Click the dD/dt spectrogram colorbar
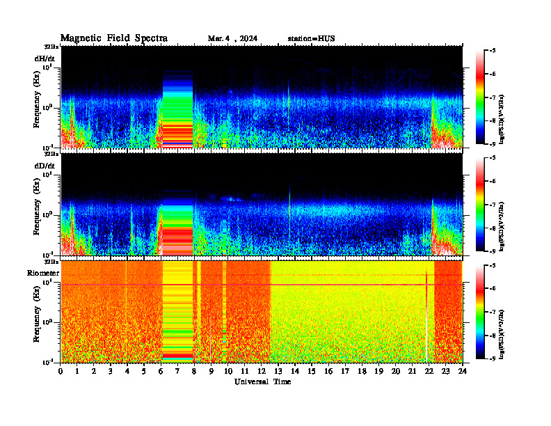This screenshot has height=426, width=551. (480, 205)
